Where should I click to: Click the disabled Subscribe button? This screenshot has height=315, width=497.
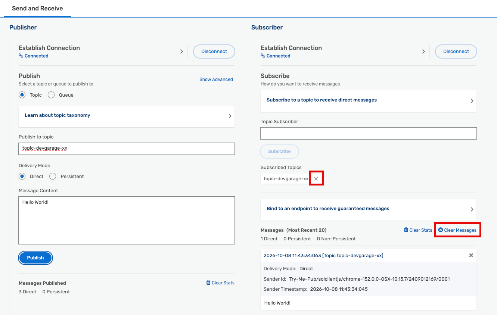[x=279, y=152]
